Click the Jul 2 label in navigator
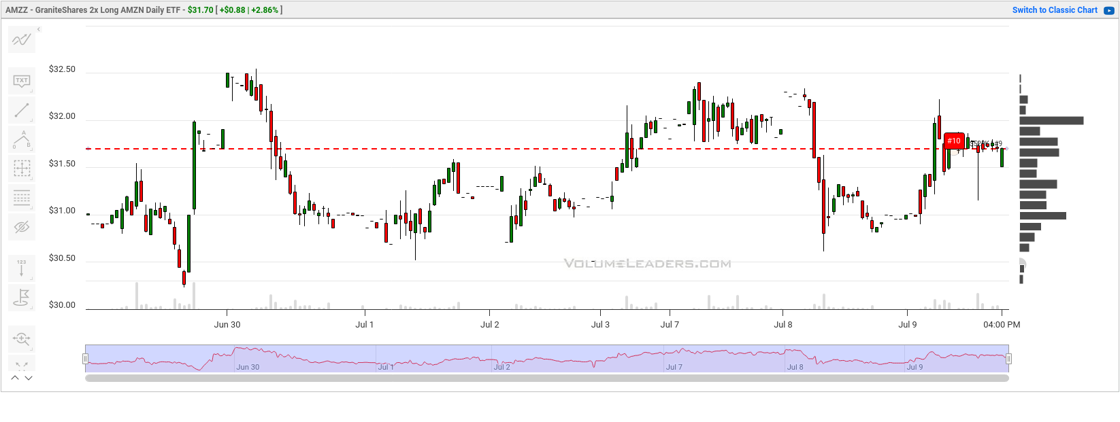Image resolution: width=1120 pixels, height=422 pixels. (502, 367)
